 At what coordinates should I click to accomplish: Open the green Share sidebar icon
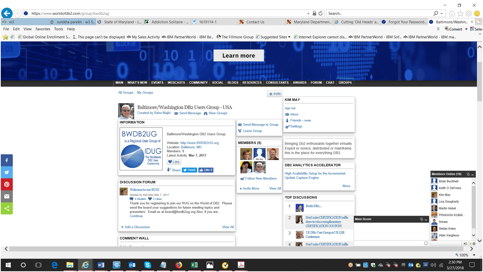[7, 208]
